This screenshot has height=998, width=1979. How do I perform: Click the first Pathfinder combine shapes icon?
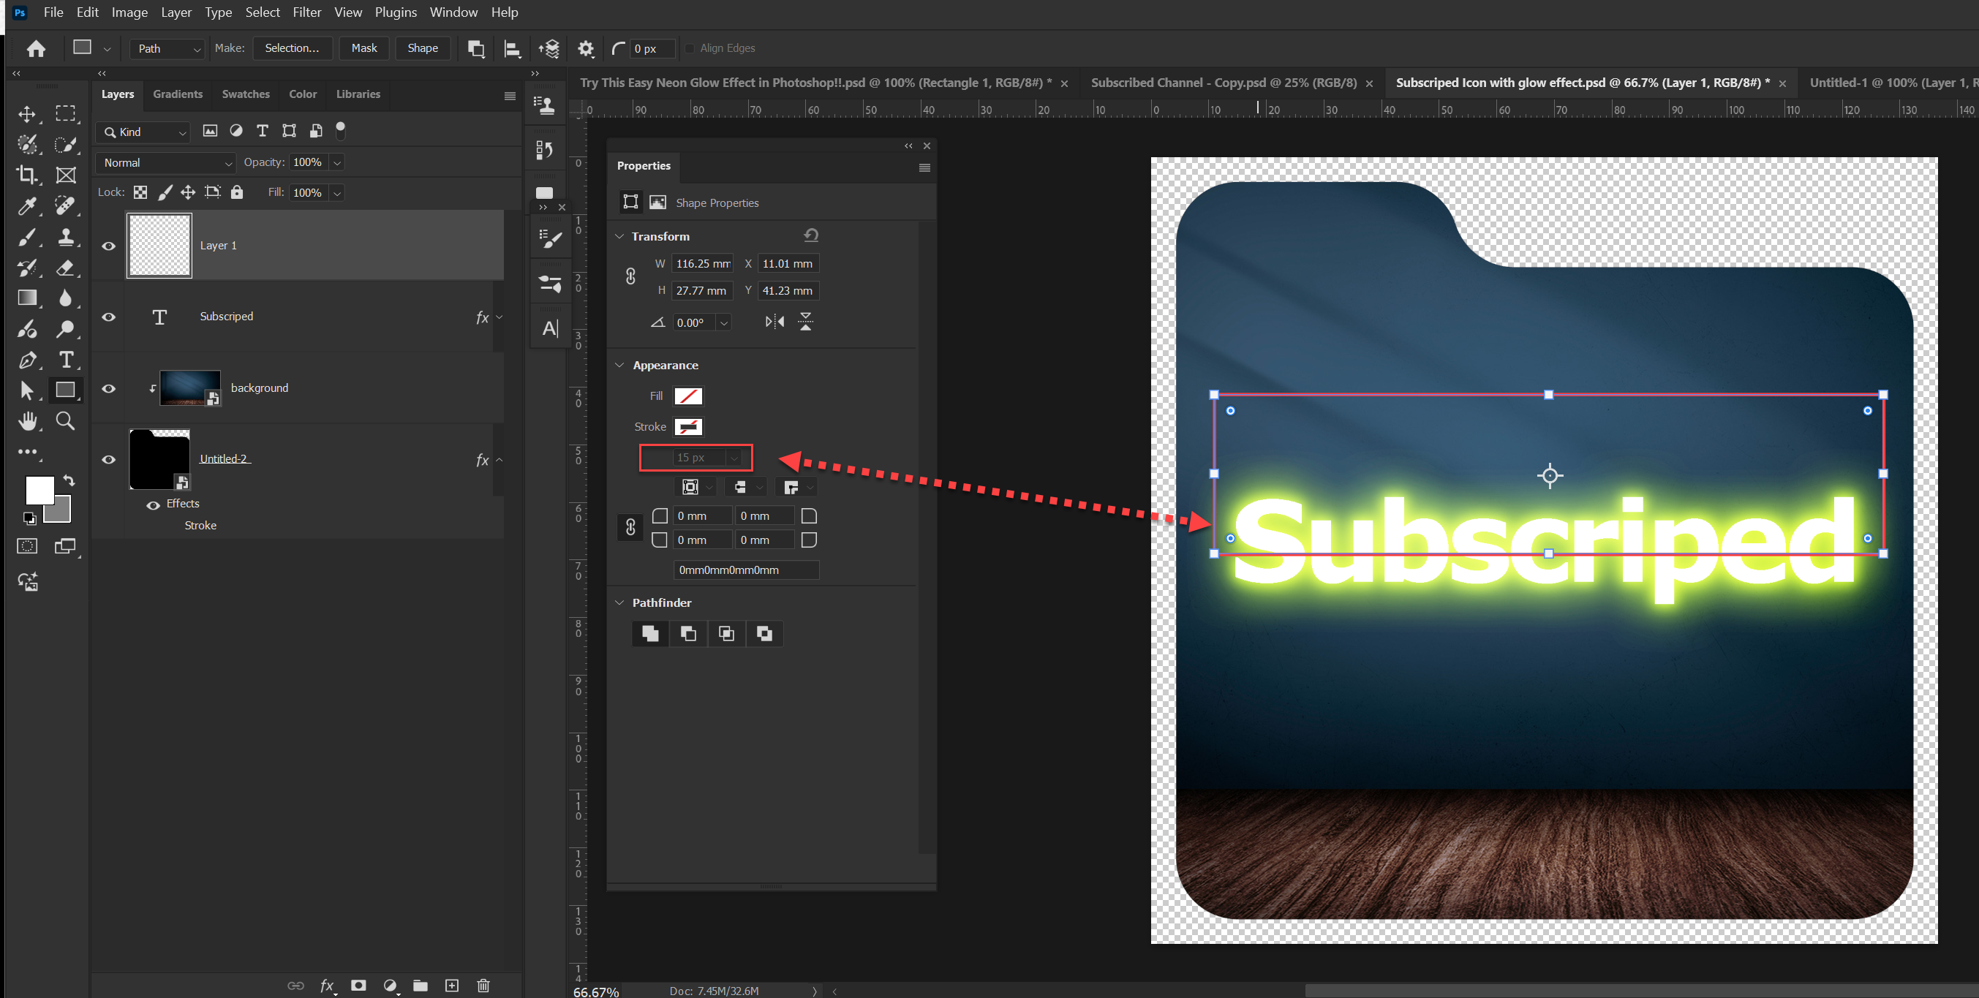(x=650, y=633)
